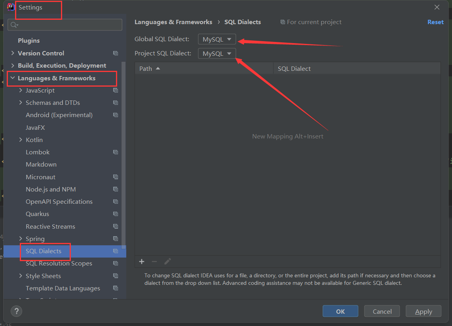
Task: Click project-level icon beside Node.js and NPM
Action: point(116,190)
